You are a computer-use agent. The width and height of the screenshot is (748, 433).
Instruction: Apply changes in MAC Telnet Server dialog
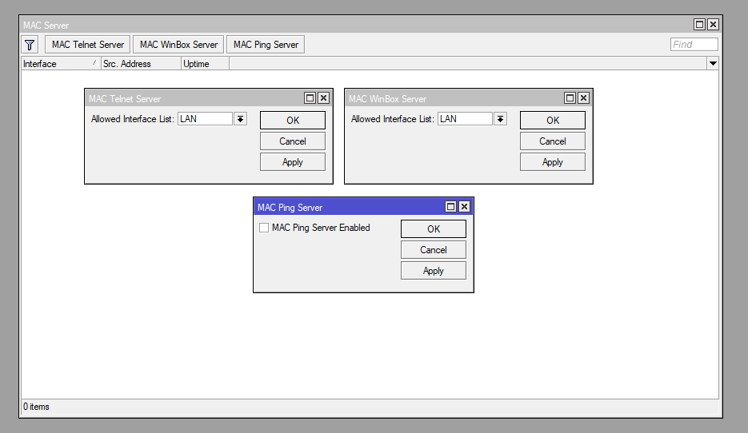(293, 162)
